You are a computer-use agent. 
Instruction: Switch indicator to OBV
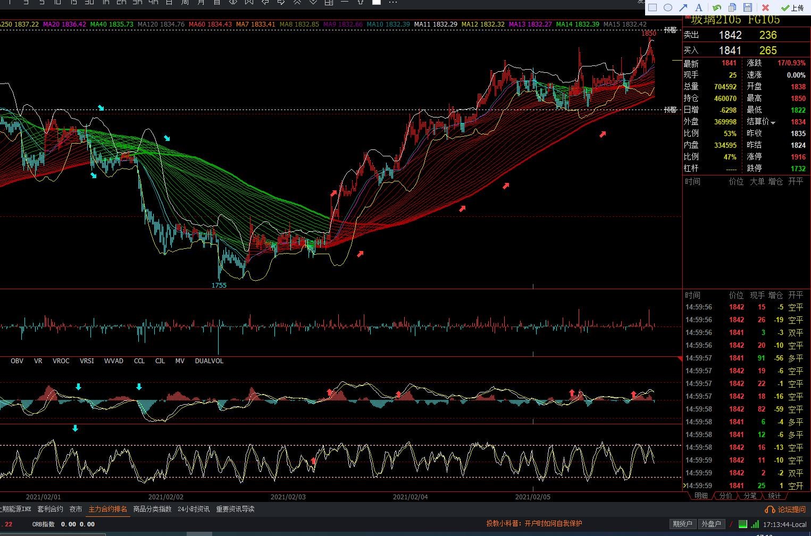pos(17,361)
